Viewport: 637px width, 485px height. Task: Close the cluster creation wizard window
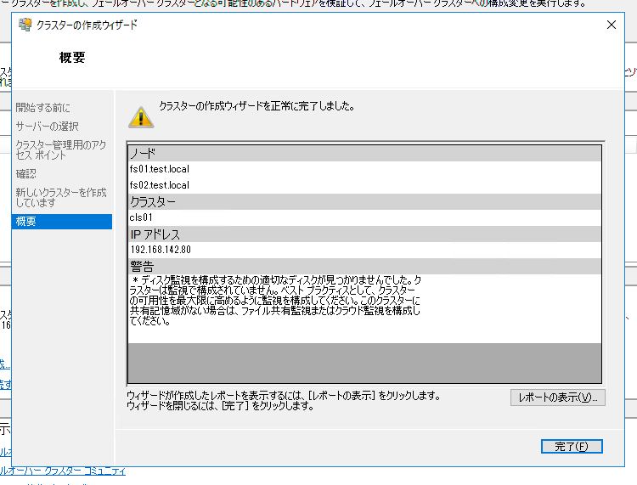611,25
